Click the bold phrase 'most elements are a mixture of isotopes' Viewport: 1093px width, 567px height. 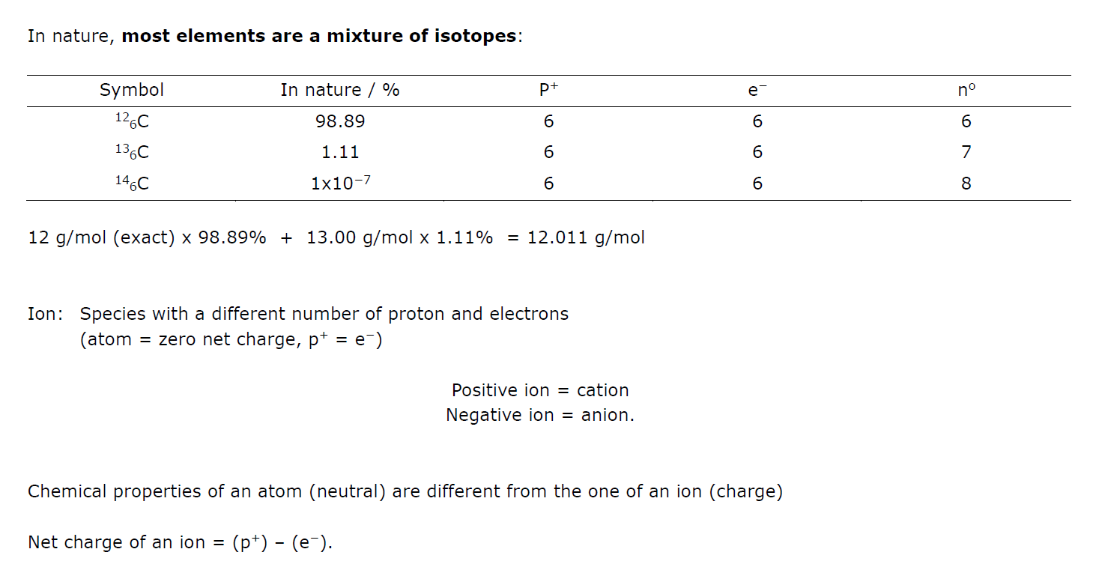(x=318, y=36)
